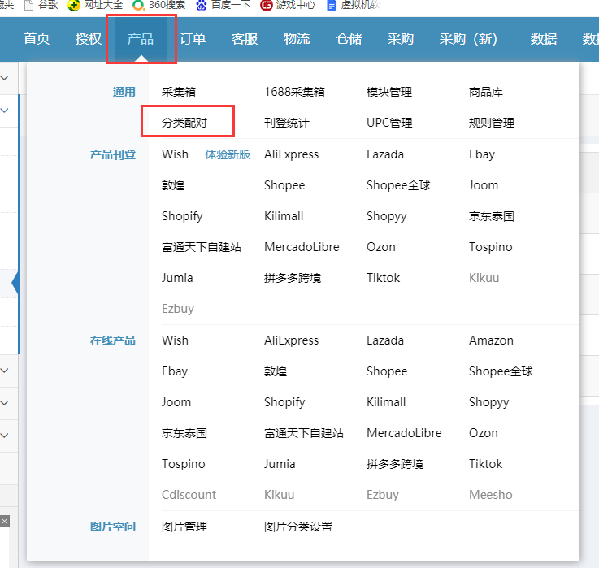Open the 百度一下 bookmark

(223, 5)
